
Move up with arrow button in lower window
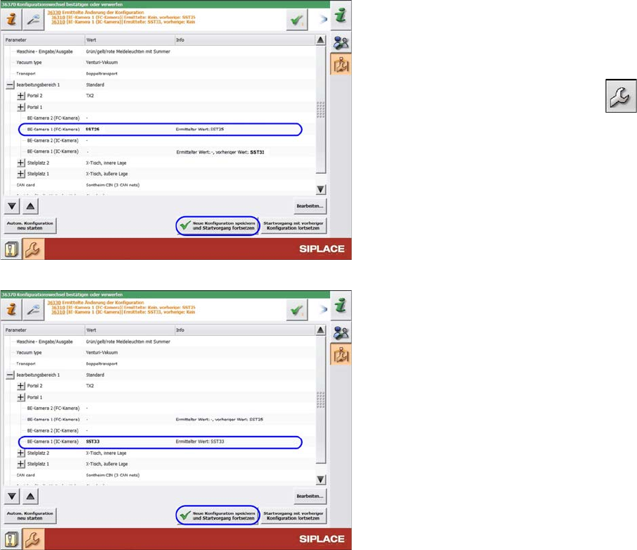point(30,496)
